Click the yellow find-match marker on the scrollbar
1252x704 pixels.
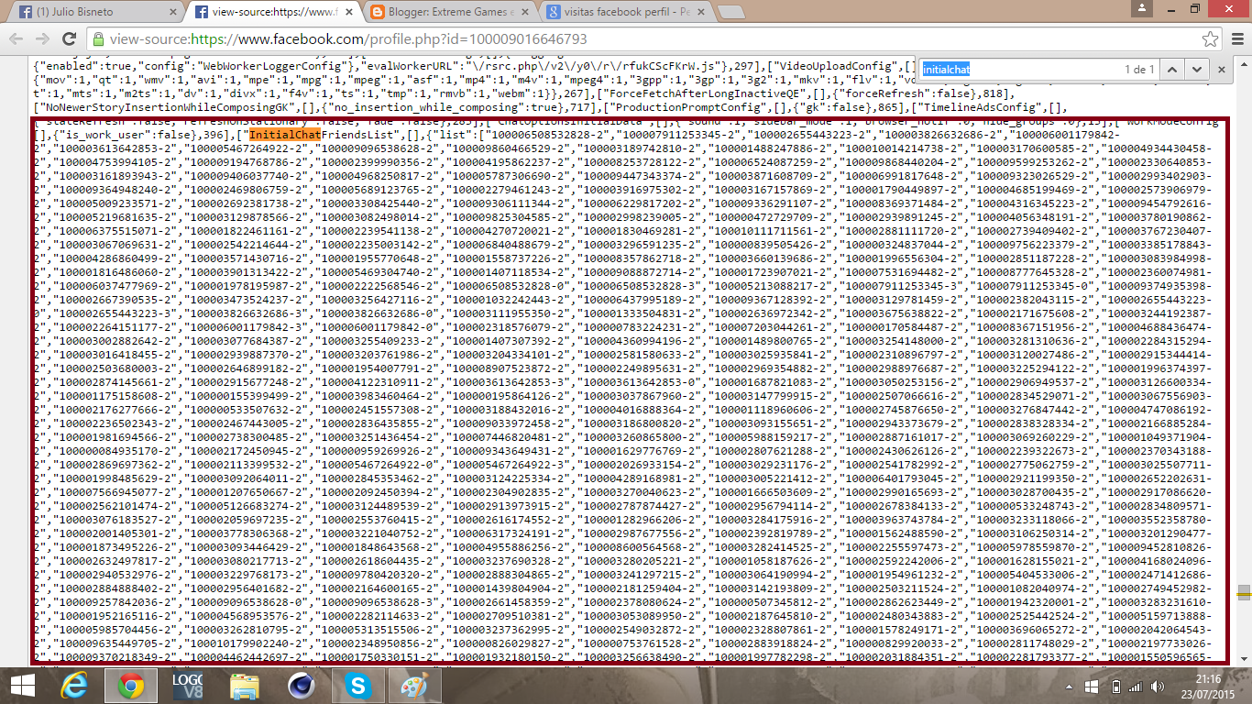1243,595
